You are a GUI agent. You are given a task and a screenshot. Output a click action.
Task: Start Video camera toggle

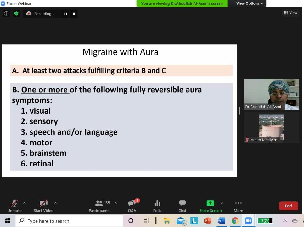click(x=43, y=206)
